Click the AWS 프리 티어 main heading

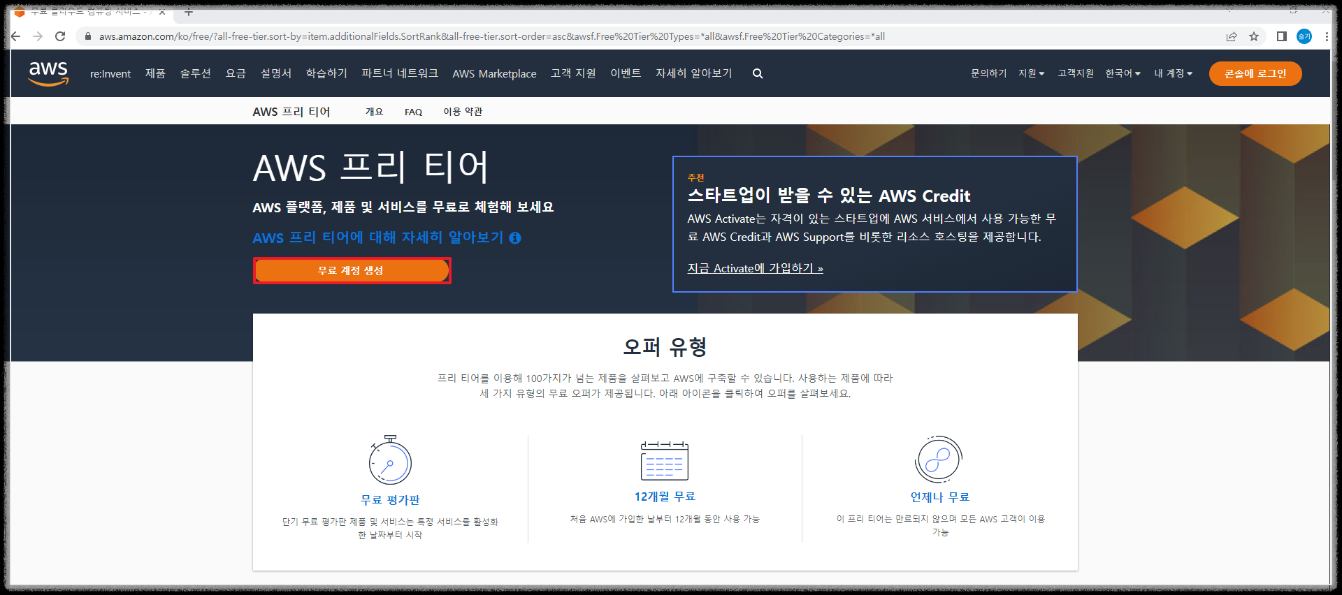370,168
